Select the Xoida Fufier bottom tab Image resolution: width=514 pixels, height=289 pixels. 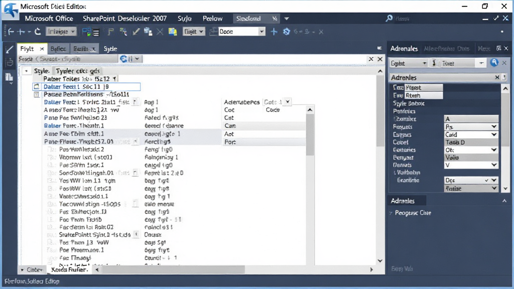coord(69,269)
